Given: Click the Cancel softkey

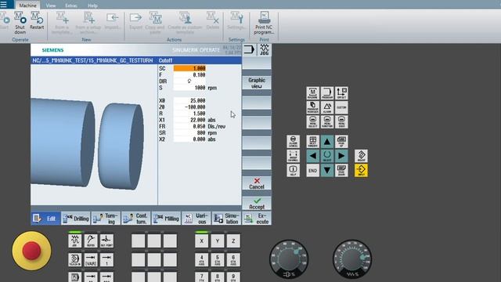Looking at the screenshot, I should (x=257, y=183).
